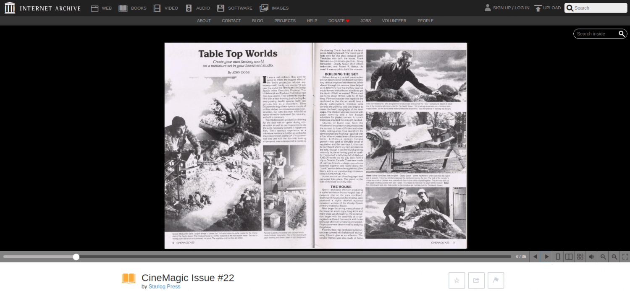Image resolution: width=630 pixels, height=291 pixels.
Task: Flip to the previous page
Action: pos(535,257)
